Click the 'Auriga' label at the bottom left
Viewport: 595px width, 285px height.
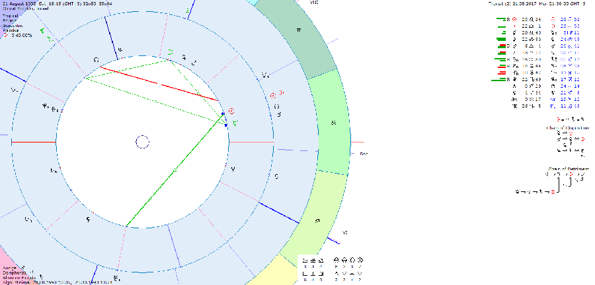tap(9, 268)
